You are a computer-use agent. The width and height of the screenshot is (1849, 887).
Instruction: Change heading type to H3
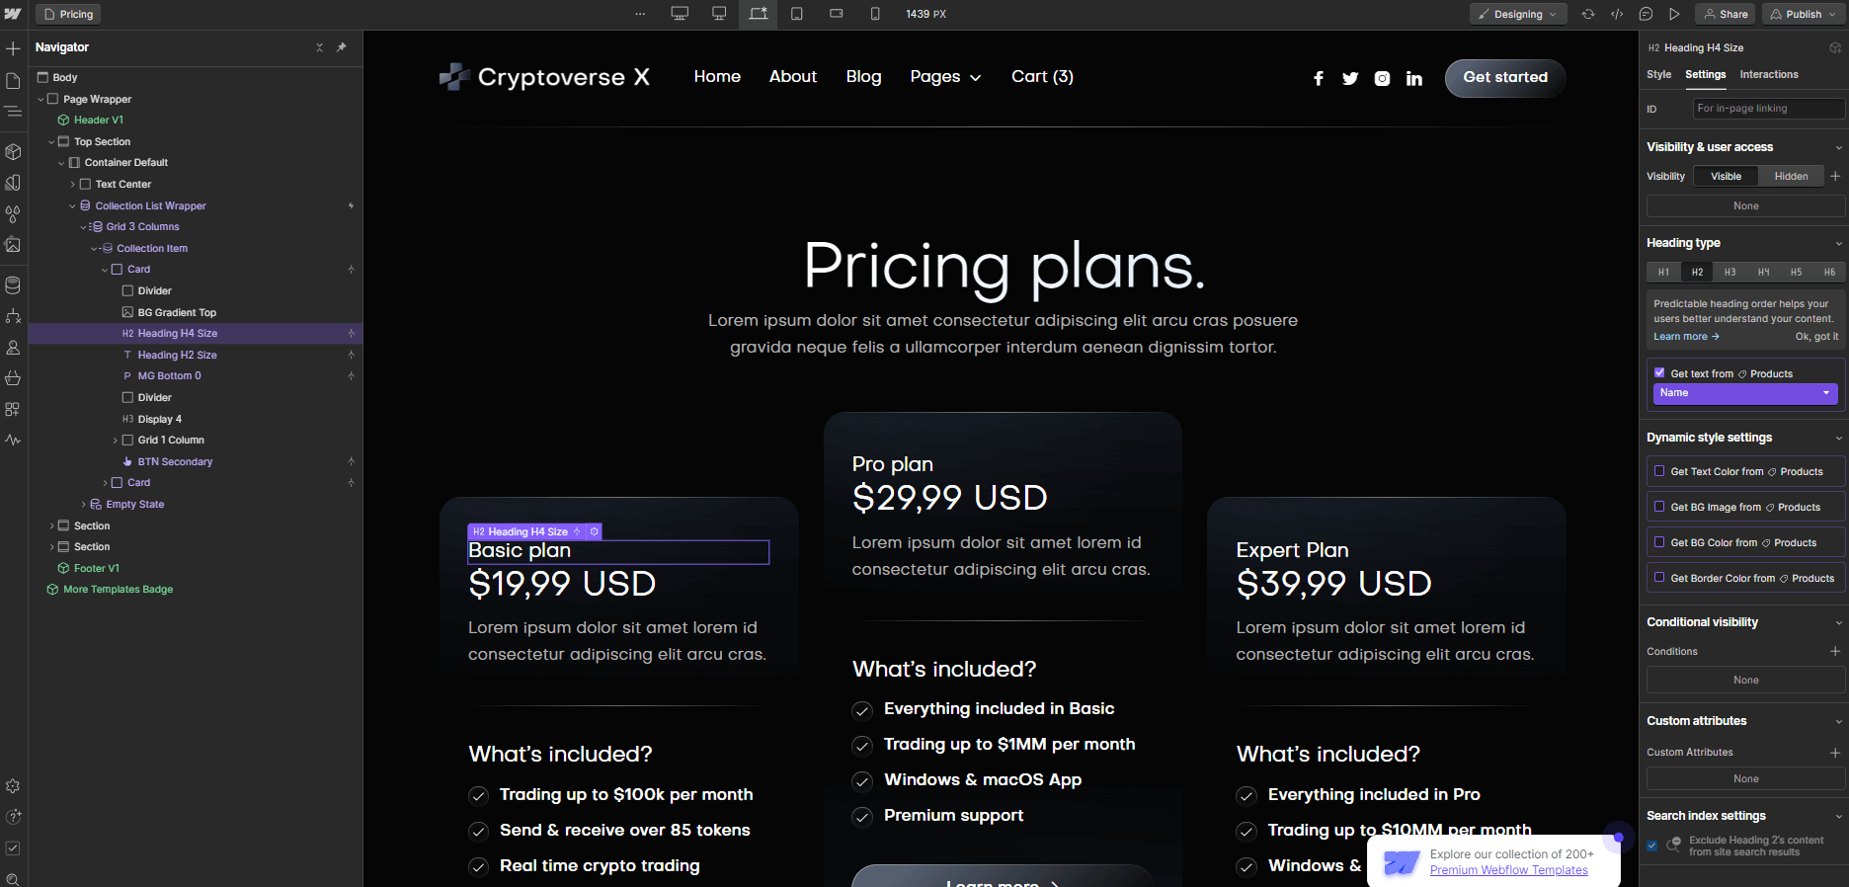[x=1729, y=272]
